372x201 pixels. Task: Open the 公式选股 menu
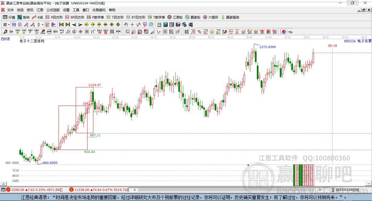[x=52, y=10]
